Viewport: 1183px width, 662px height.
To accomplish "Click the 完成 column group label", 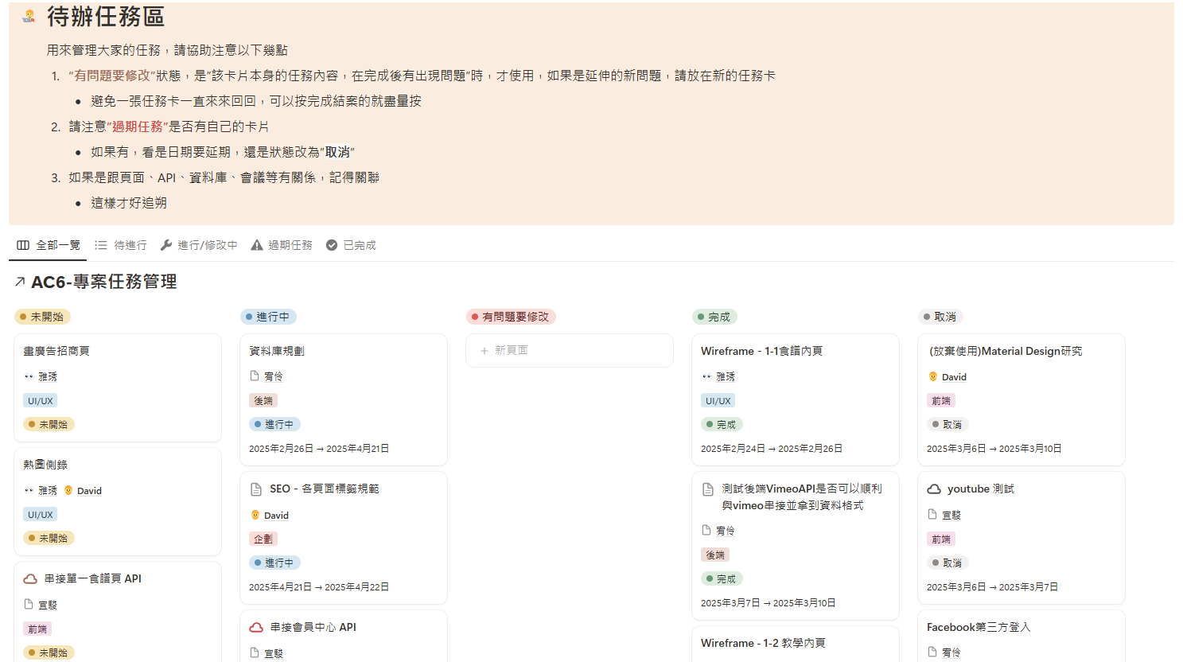I will (714, 317).
